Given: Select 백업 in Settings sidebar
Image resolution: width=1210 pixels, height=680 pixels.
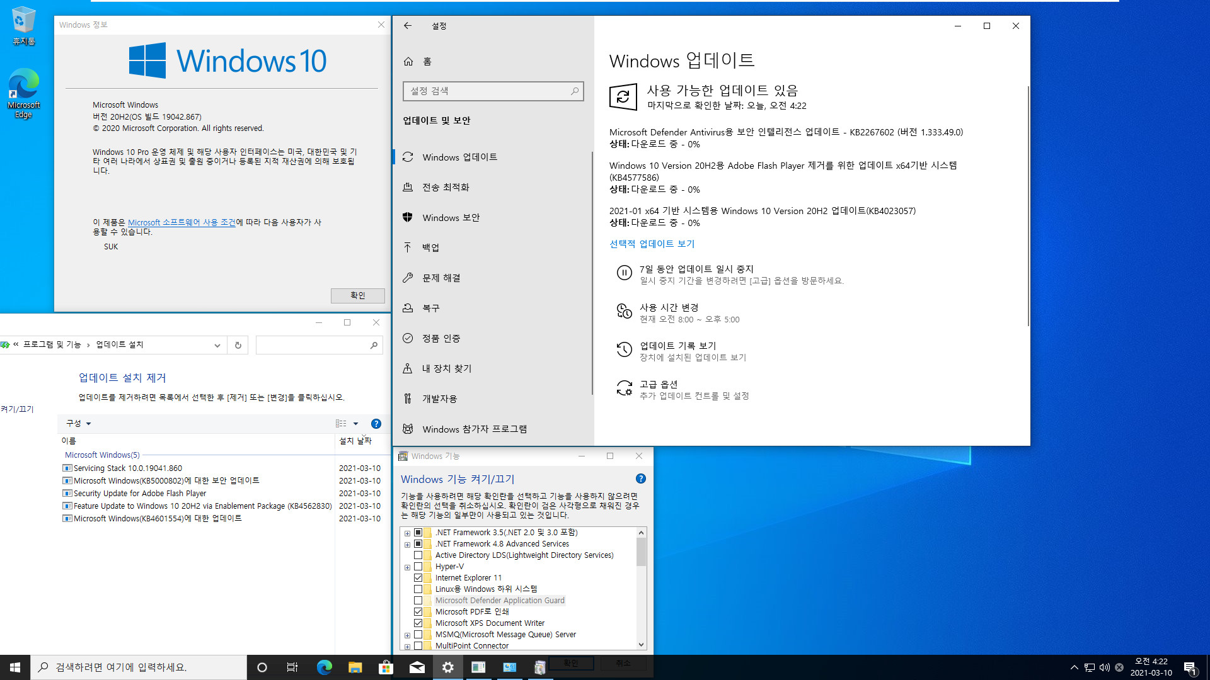Looking at the screenshot, I should pyautogui.click(x=492, y=248).
